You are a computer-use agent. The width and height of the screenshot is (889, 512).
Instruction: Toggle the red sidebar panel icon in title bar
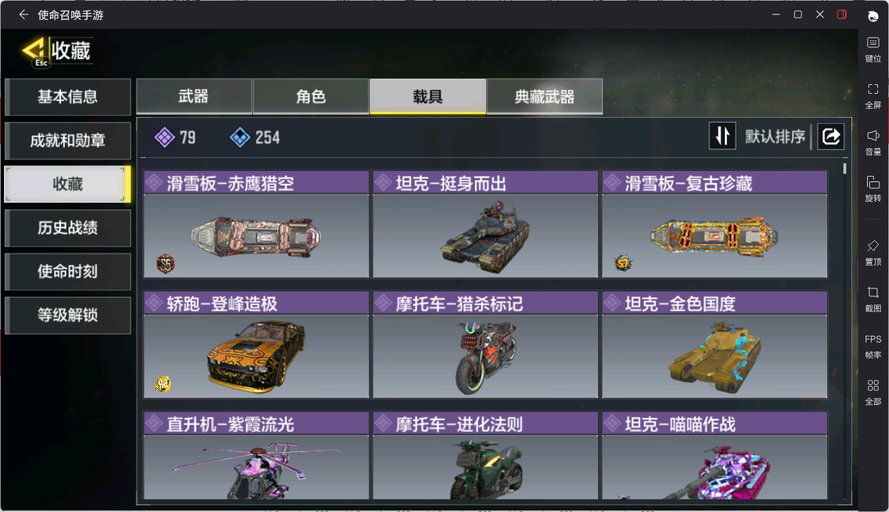pyautogui.click(x=842, y=14)
